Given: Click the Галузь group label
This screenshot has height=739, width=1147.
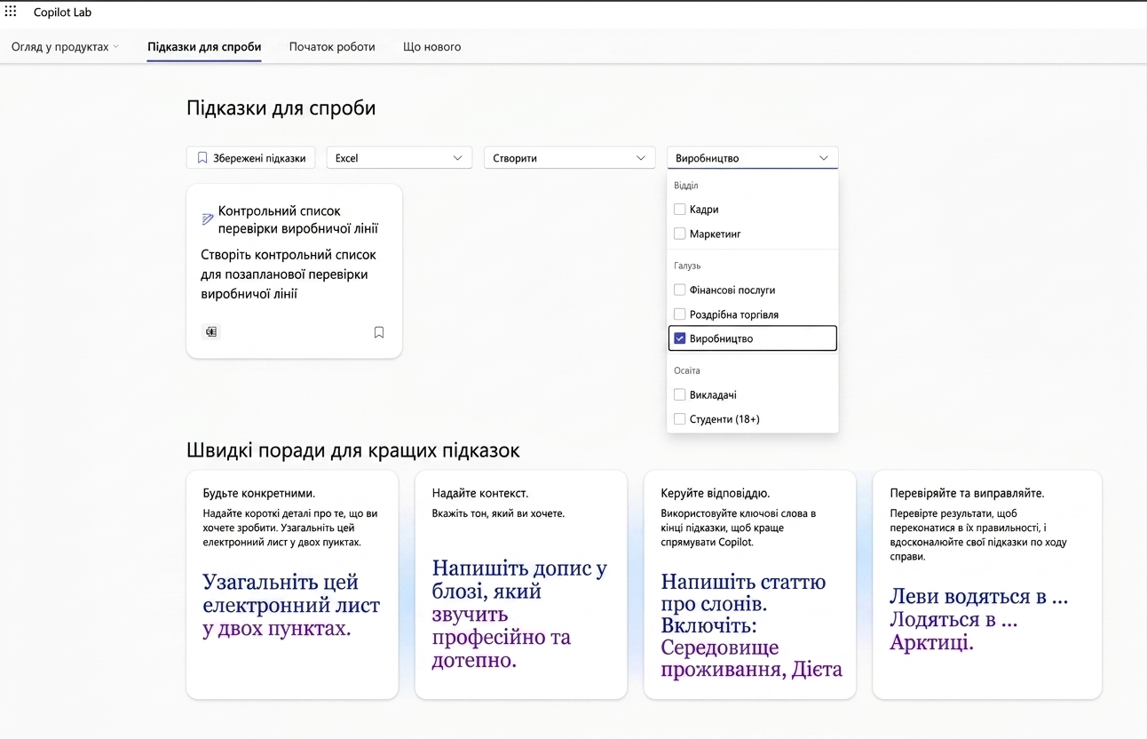Looking at the screenshot, I should pyautogui.click(x=687, y=266).
